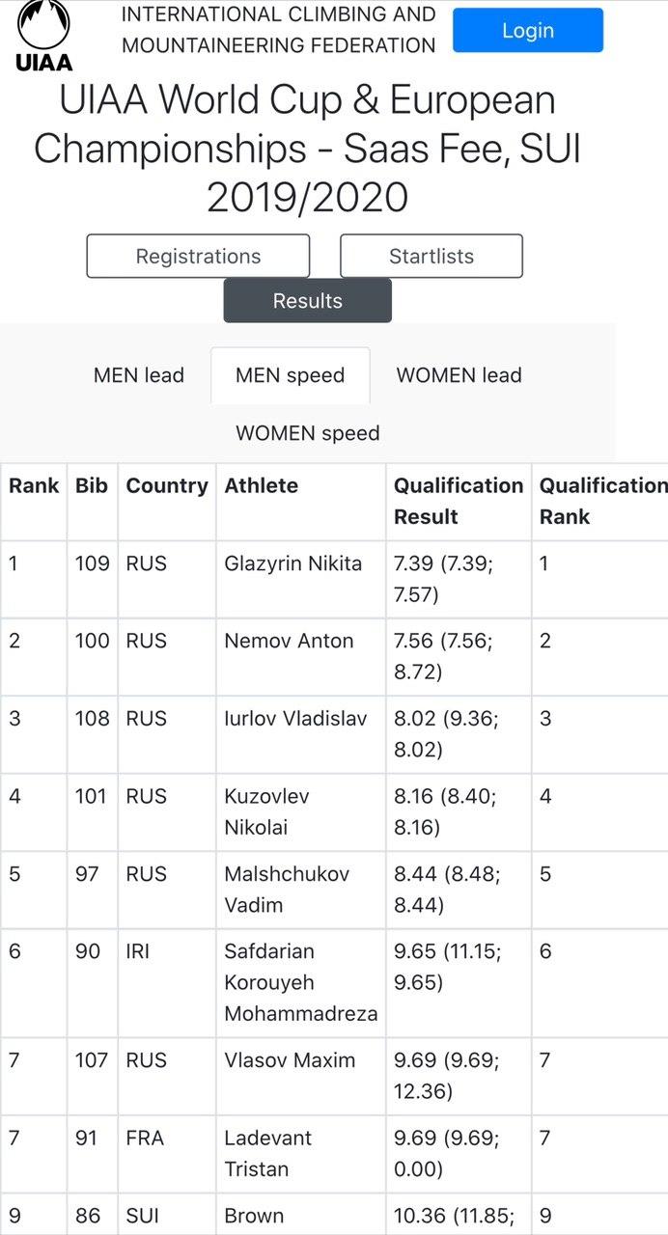Select athlete Glazyrin Nikita
The width and height of the screenshot is (668, 1235).
pyautogui.click(x=293, y=563)
